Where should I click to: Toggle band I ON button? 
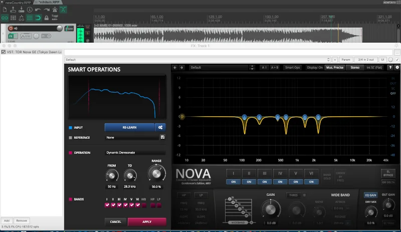tap(233, 182)
